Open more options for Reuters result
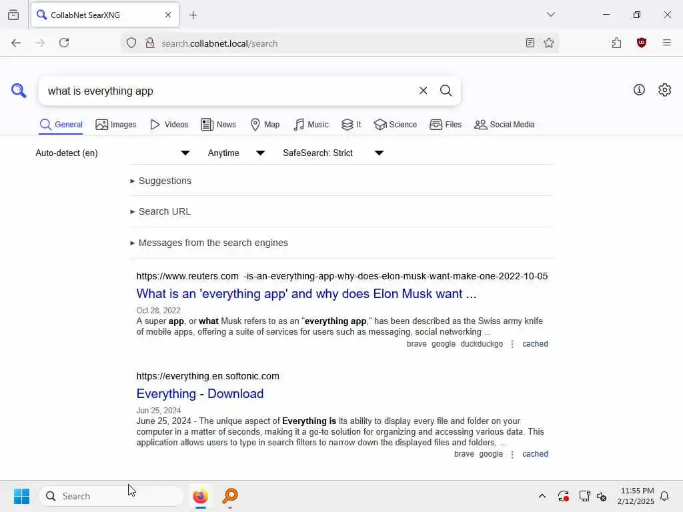The height and width of the screenshot is (512, 683). 512,345
